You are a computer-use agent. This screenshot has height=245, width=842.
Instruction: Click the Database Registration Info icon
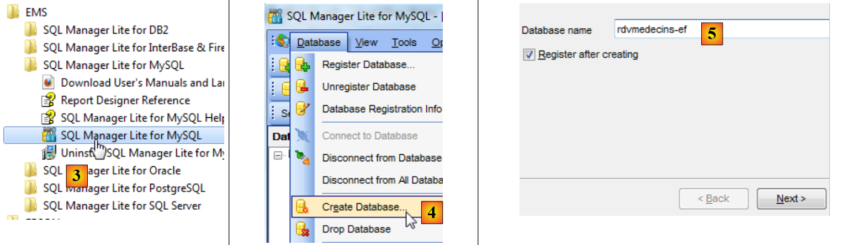(302, 109)
